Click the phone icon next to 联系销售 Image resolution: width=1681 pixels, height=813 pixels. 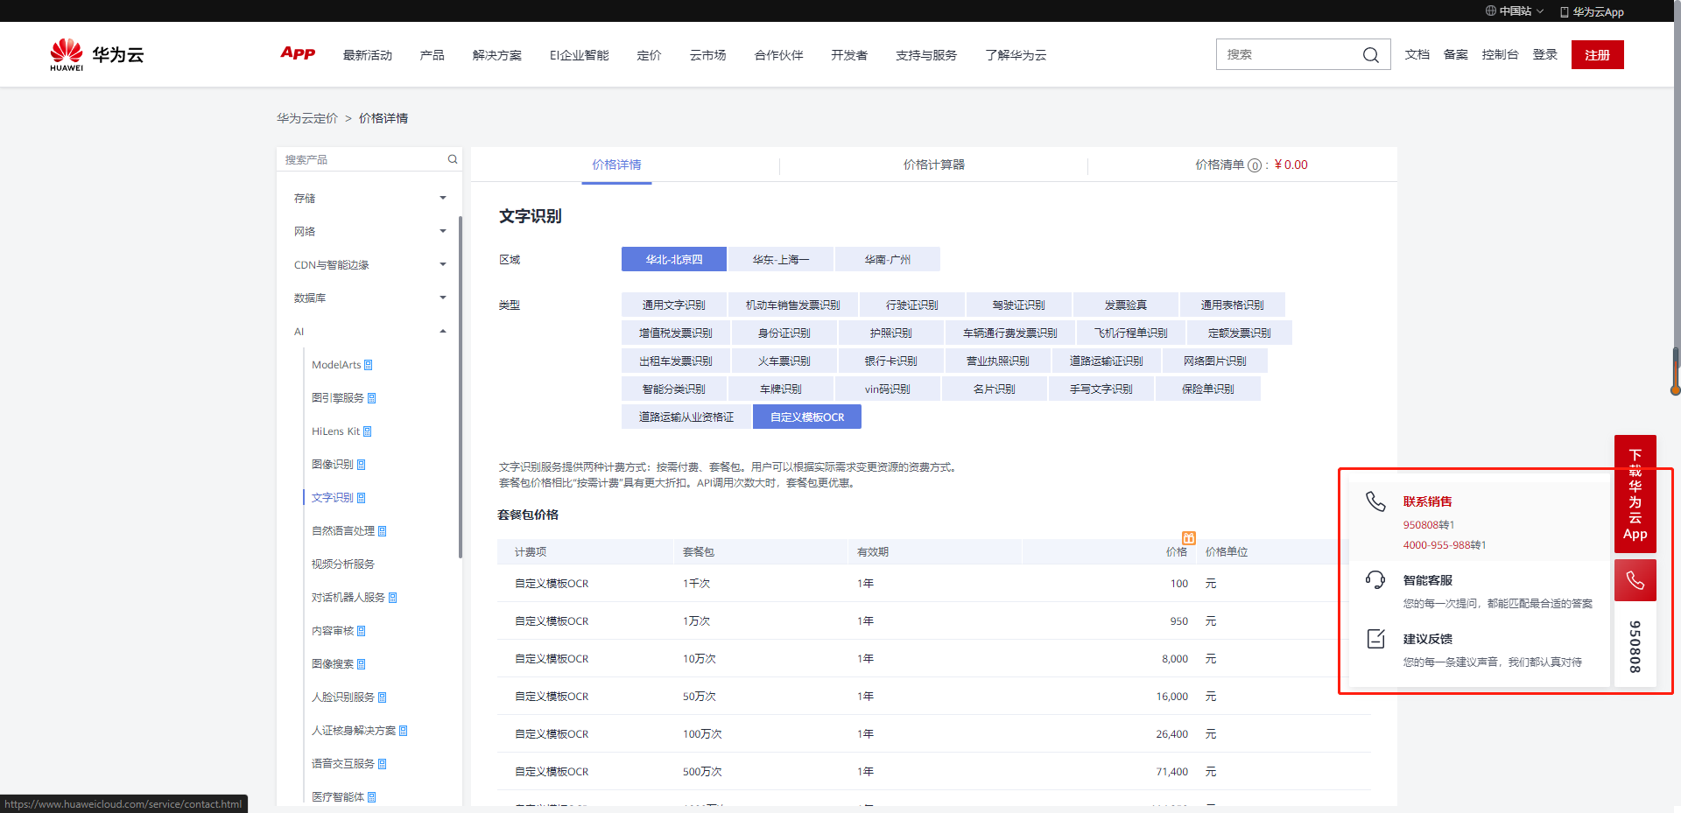click(1376, 501)
